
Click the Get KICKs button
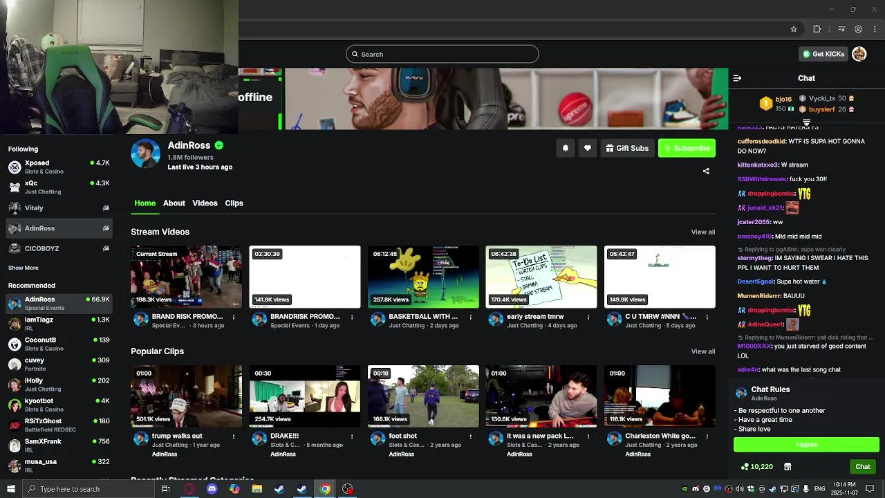coord(823,54)
